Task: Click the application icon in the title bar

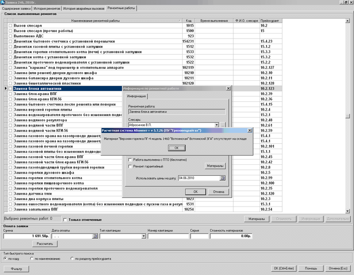Action: click(3, 2)
